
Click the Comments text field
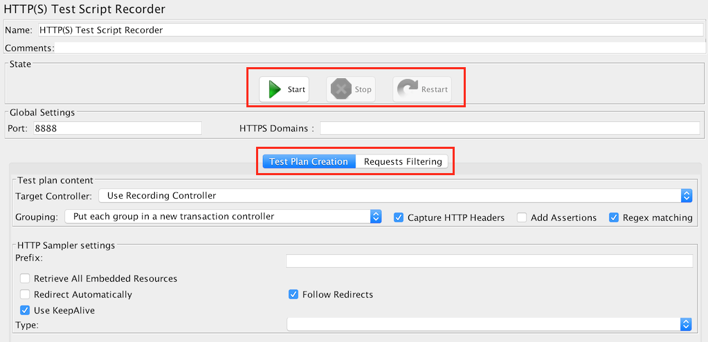click(379, 48)
